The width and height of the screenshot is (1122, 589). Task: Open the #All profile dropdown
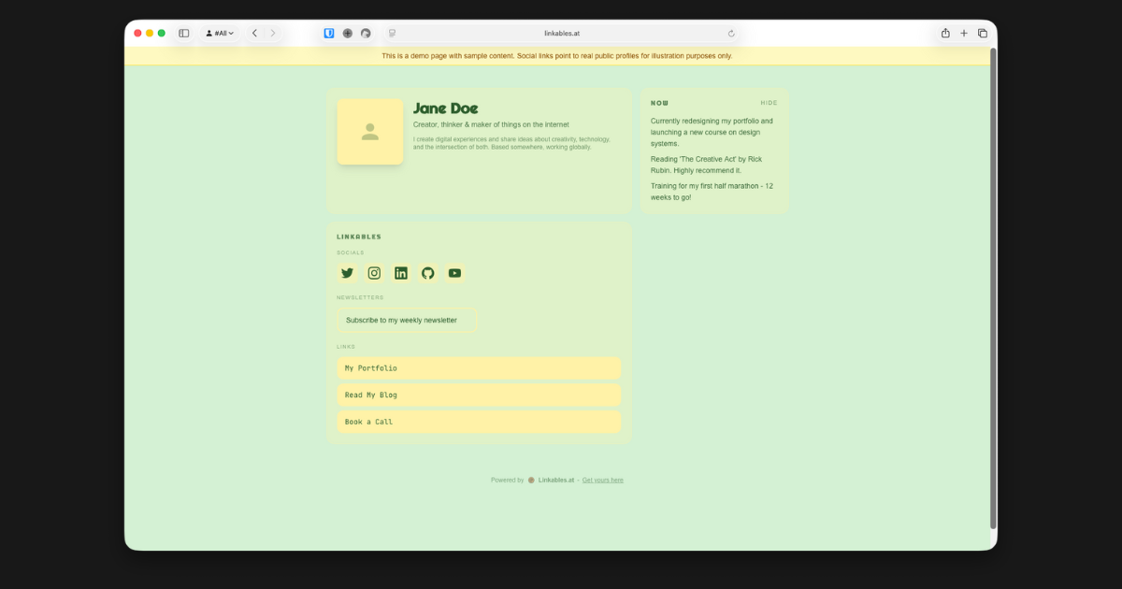point(220,33)
